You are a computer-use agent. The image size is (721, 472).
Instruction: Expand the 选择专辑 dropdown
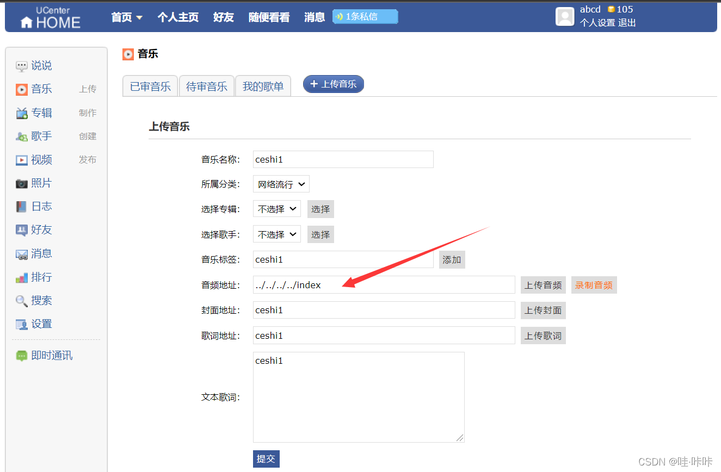pyautogui.click(x=276, y=209)
